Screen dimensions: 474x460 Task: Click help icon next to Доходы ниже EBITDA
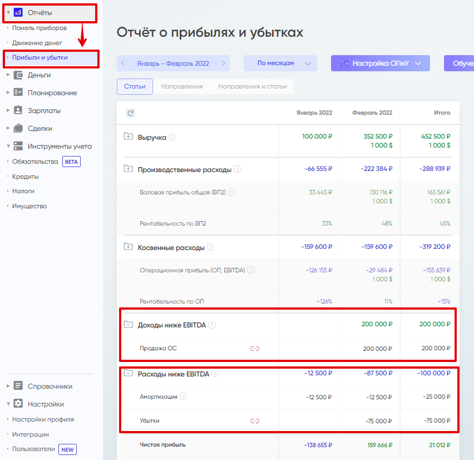click(x=212, y=325)
